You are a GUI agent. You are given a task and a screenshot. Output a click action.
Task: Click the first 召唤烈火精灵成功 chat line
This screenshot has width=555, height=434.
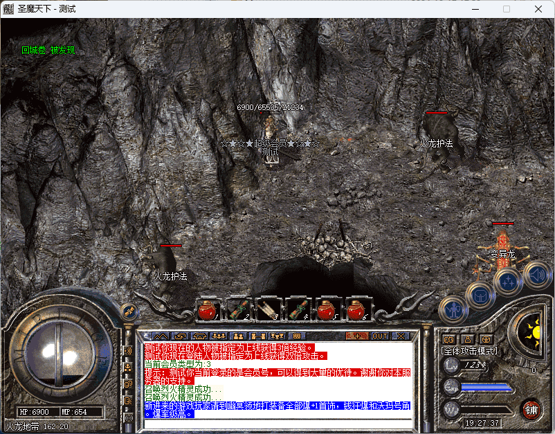pos(183,389)
